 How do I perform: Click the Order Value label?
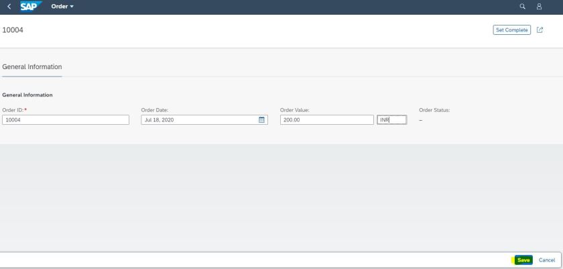tap(295, 110)
